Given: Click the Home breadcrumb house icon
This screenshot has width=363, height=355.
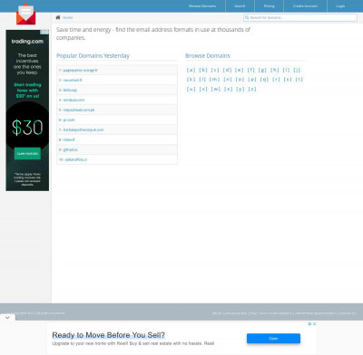Looking at the screenshot, I should point(58,17).
